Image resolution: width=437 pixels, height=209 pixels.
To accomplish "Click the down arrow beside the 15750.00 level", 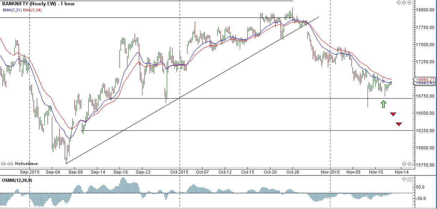I will (410, 164).
